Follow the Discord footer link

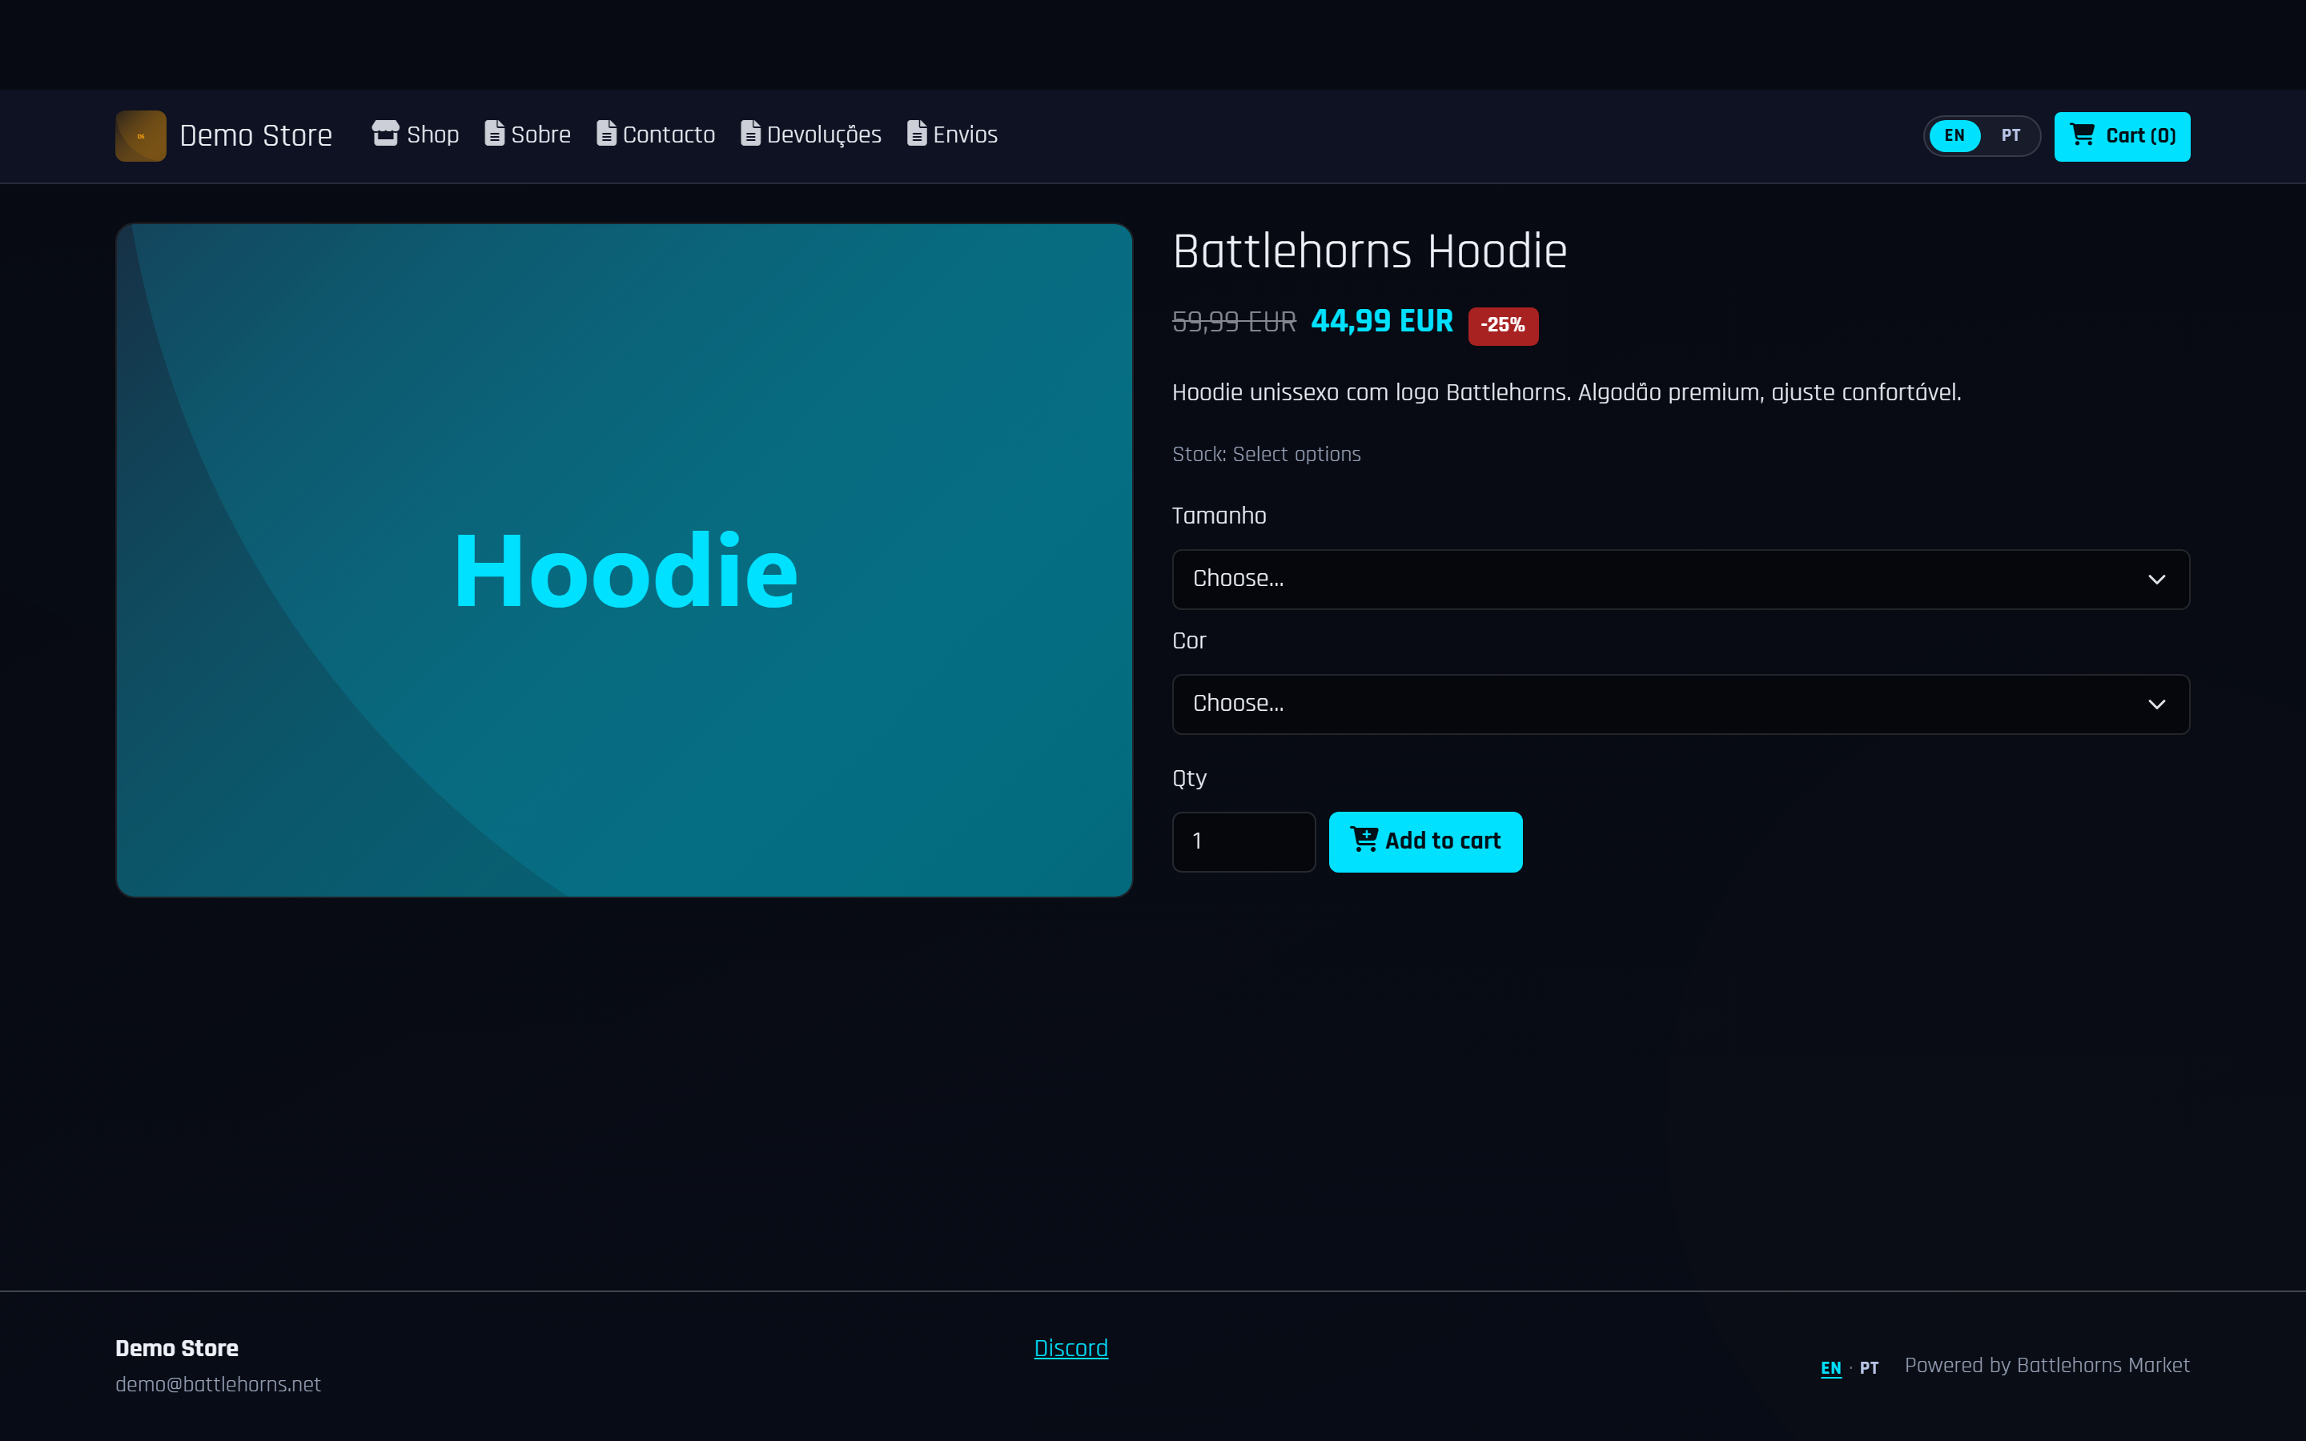[1070, 1347]
